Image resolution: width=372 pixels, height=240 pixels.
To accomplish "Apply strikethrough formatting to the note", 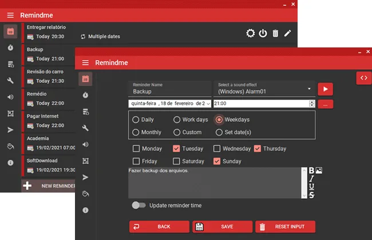I will point(311,195).
